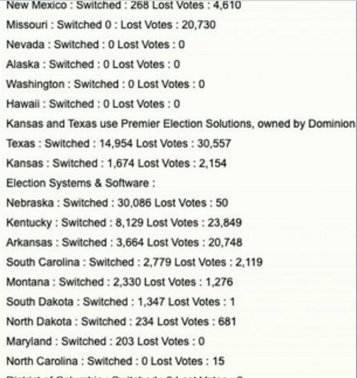
Task: Select the Montana 2,330 switched line
Action: (120, 282)
